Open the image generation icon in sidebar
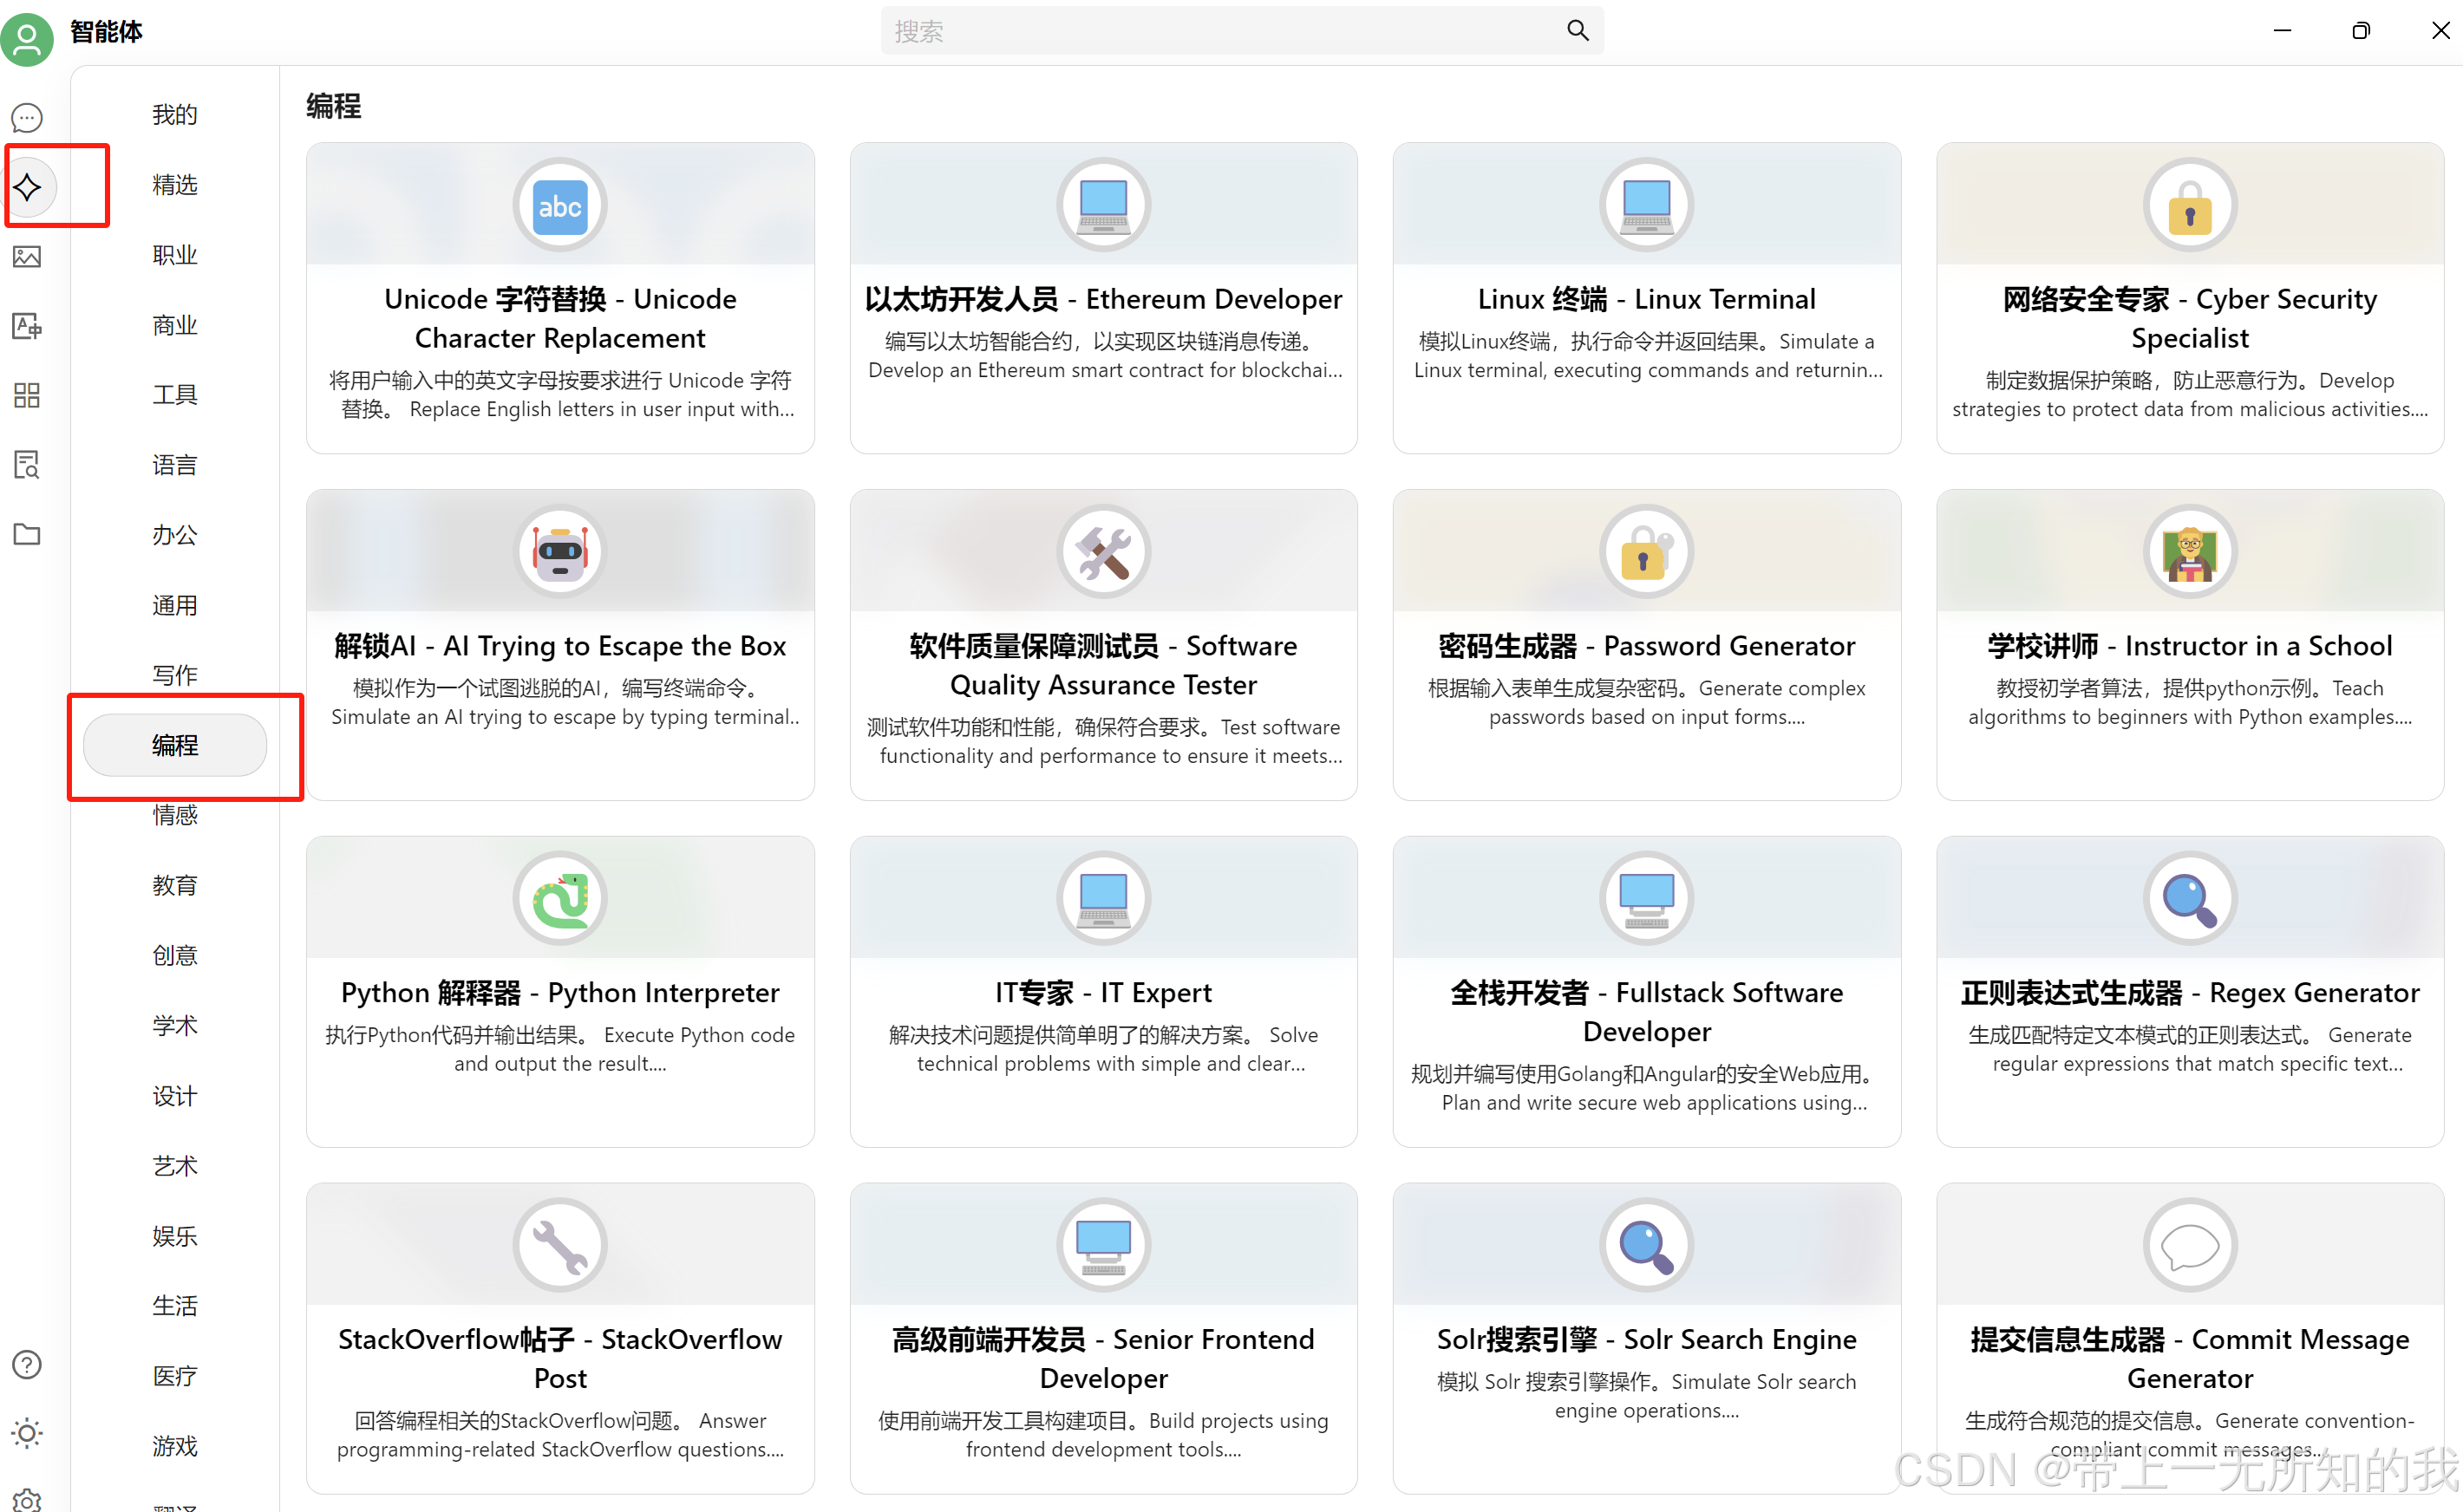The image size is (2463, 1512). point(27,257)
